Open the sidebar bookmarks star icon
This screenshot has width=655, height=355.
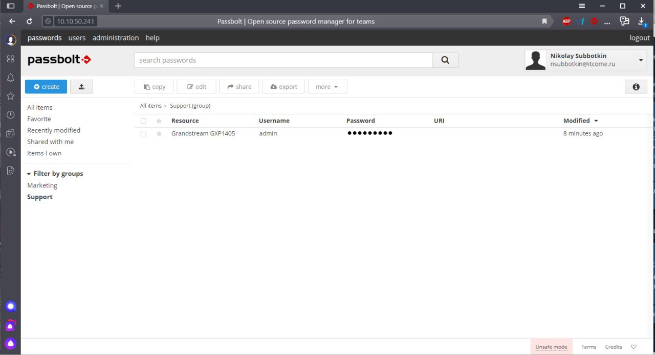11,96
